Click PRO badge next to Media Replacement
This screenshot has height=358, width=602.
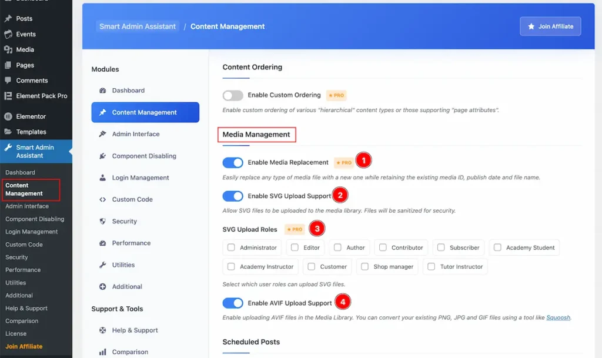coord(343,163)
